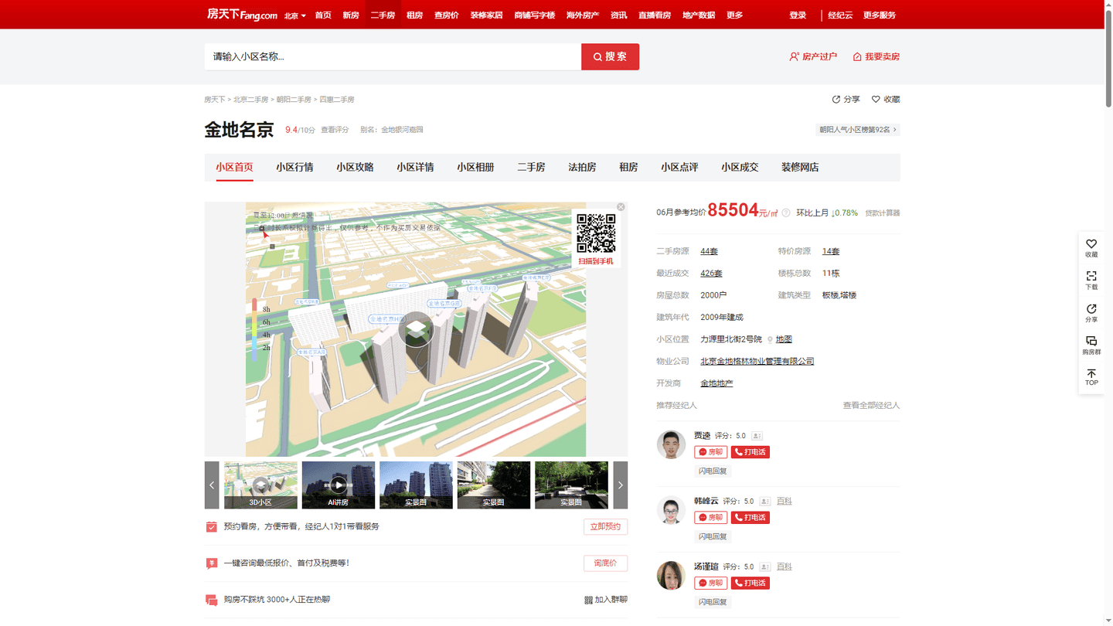
Task: Click 14套 special price listings link
Action: [x=831, y=251]
